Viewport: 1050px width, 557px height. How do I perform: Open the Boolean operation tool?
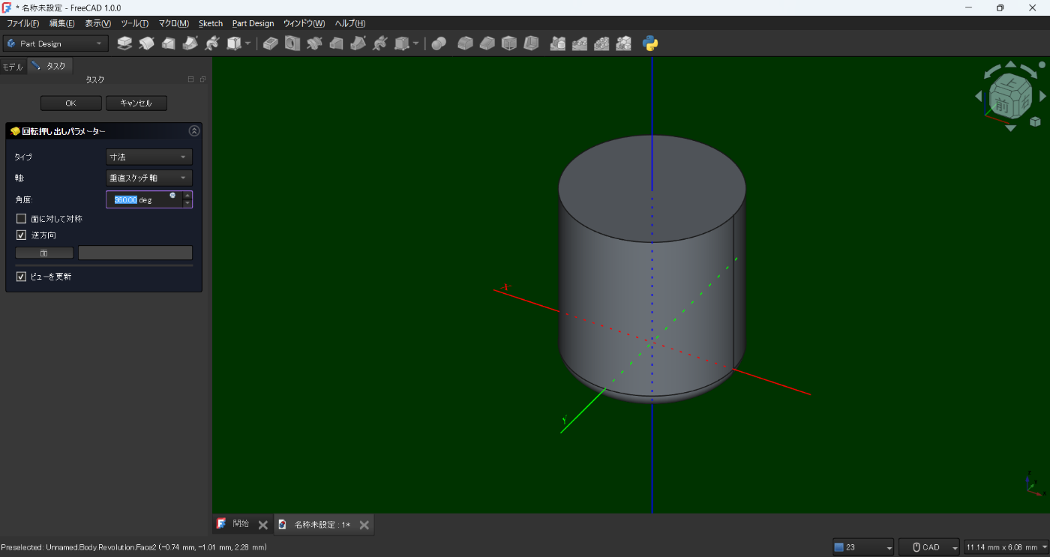tap(439, 43)
